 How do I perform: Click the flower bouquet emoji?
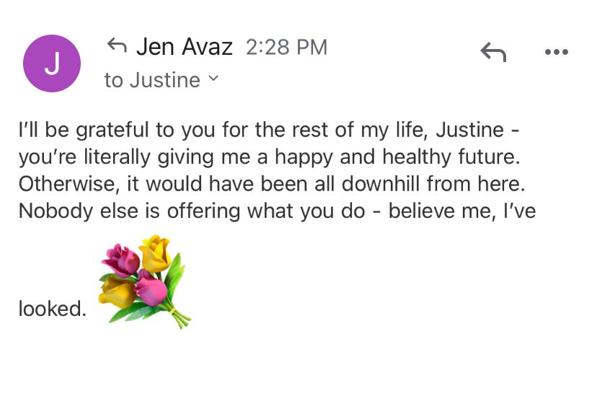pyautogui.click(x=145, y=280)
